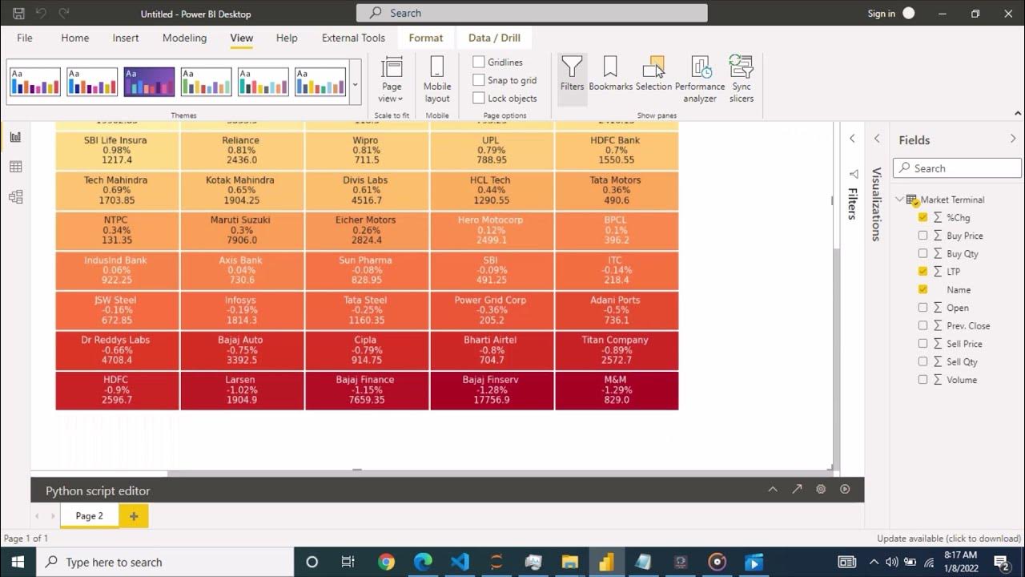Select the sixth theme thumbnail
1025x577 pixels.
tap(320, 82)
